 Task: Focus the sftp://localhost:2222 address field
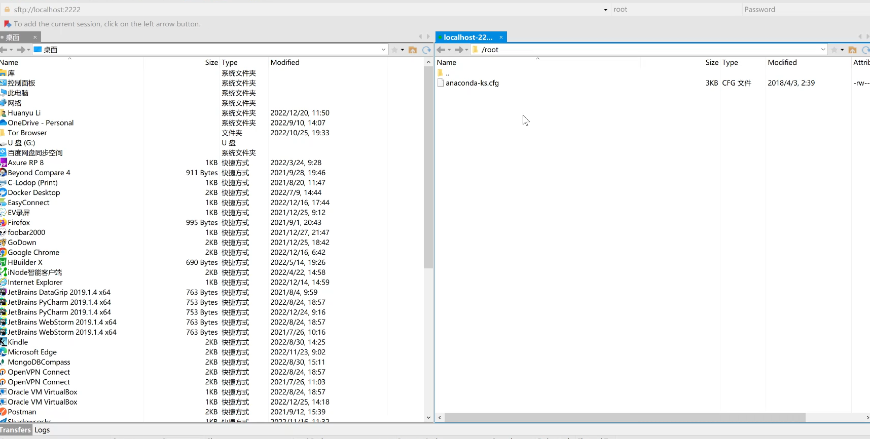coord(304,10)
